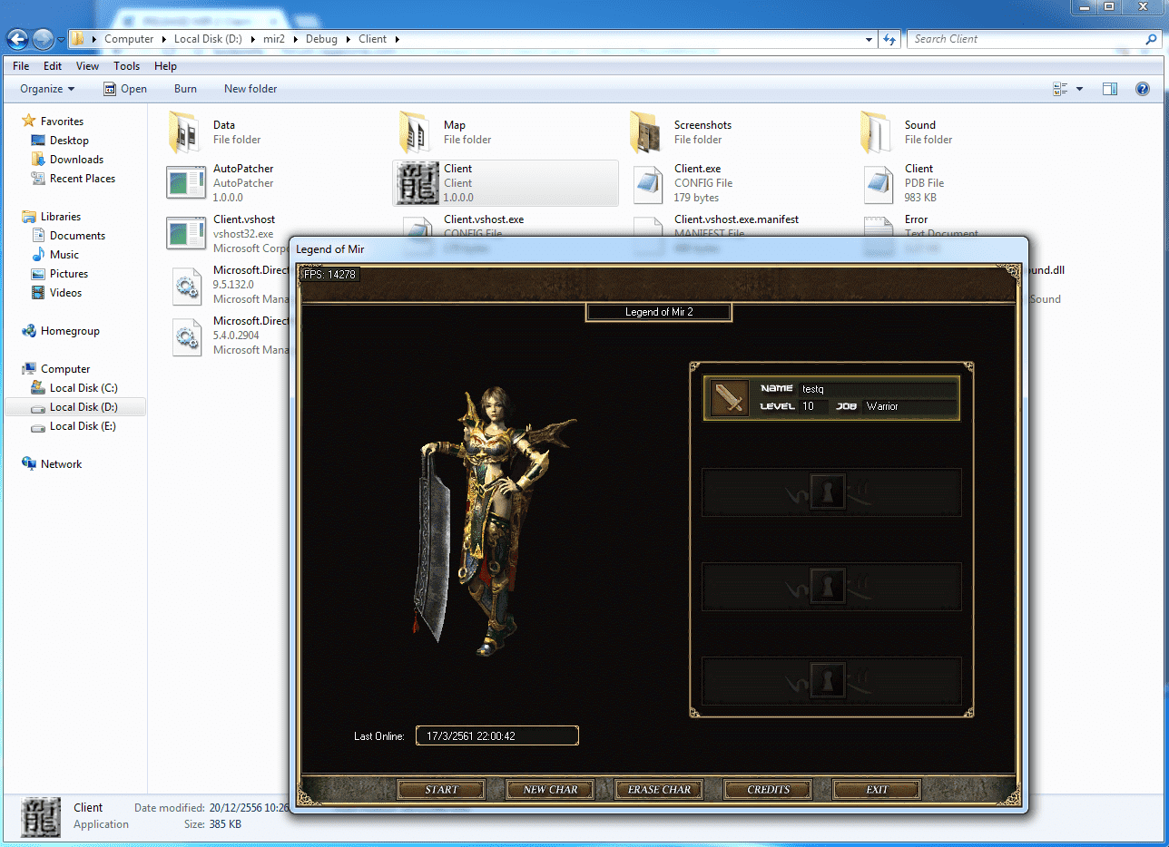Open the View menu

click(x=87, y=66)
